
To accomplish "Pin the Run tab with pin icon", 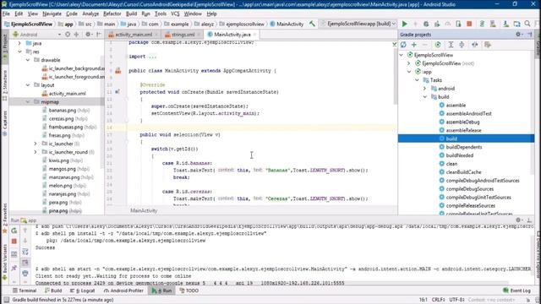I will pos(14,268).
